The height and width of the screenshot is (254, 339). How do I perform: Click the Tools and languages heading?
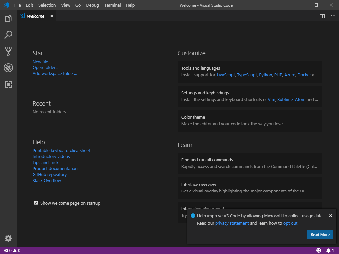pos(201,68)
